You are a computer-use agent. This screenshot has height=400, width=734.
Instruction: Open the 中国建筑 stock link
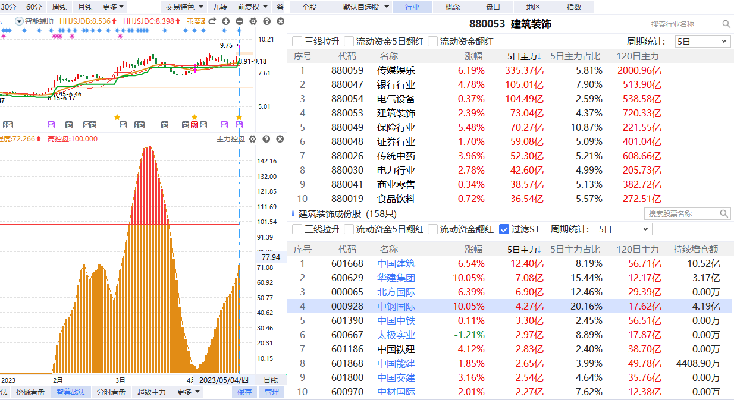(397, 264)
